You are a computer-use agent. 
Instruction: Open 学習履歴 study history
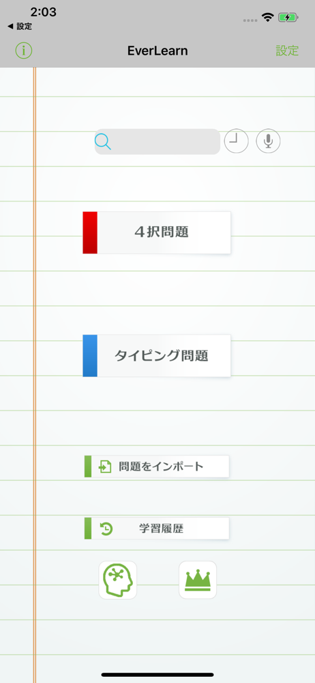click(x=157, y=529)
